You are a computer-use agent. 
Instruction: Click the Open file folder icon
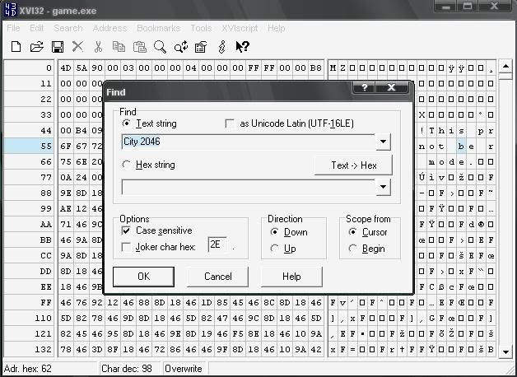pyautogui.click(x=36, y=47)
